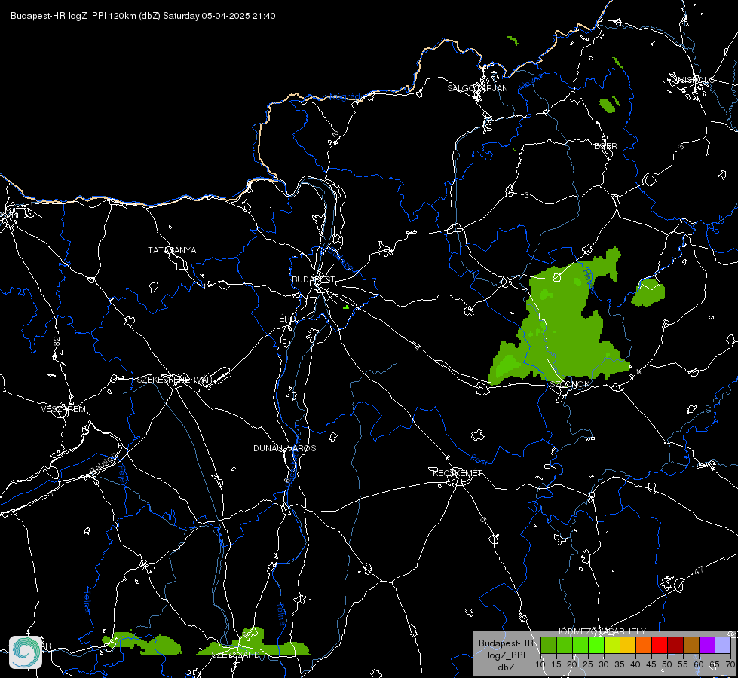Click the radar title text with the 21:40 timestamp
738x678 pixels.
[x=143, y=16]
